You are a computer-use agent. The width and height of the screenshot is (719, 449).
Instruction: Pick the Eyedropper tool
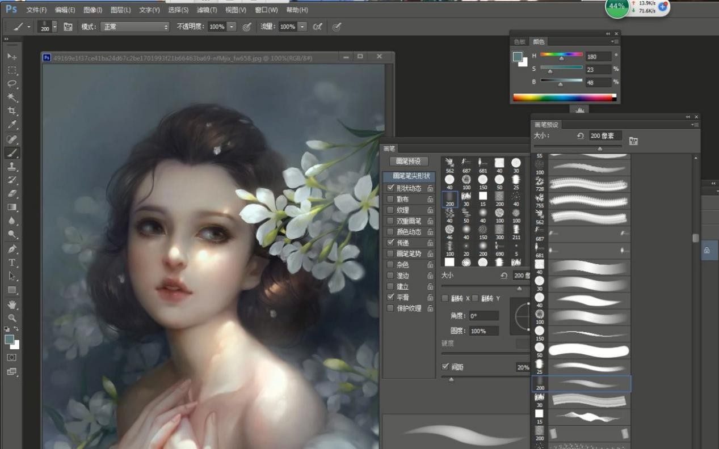(12, 125)
